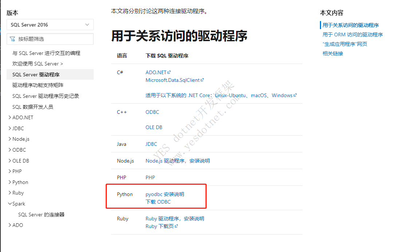Expand the JDBC tree node
Image resolution: width=399 pixels, height=252 pixels.
(x=10, y=128)
